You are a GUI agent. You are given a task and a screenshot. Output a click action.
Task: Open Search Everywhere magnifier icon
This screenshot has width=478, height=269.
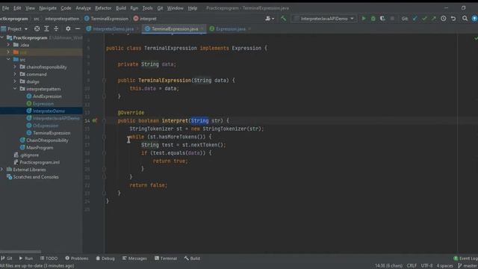465,19
